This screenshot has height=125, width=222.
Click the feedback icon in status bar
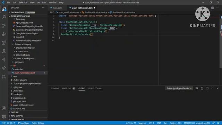click(214, 123)
